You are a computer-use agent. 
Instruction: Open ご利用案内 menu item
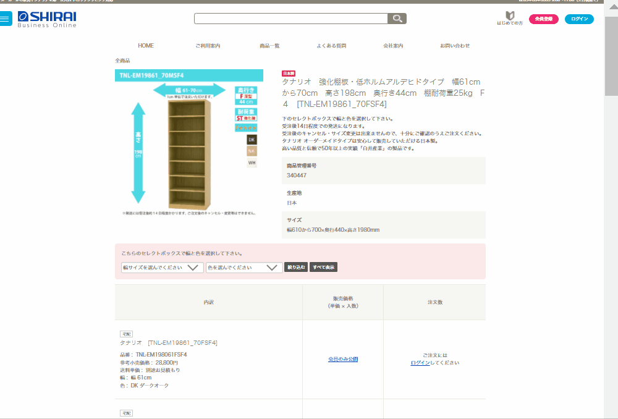coord(208,46)
